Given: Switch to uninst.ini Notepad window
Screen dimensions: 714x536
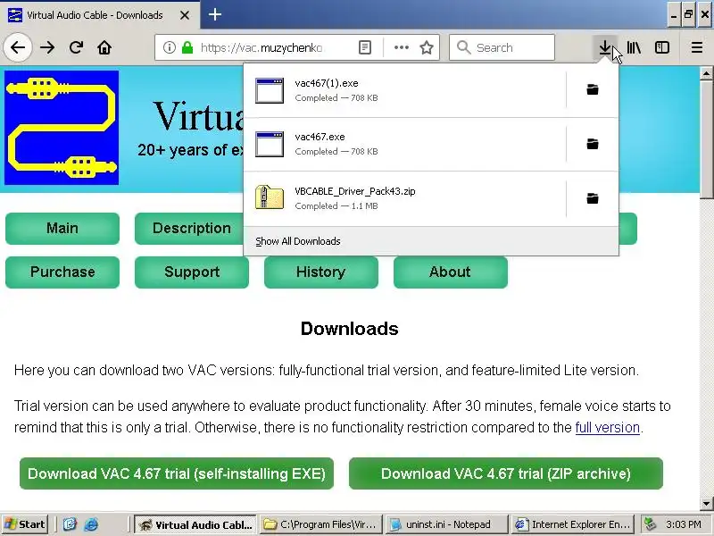Looking at the screenshot, I should pyautogui.click(x=446, y=524).
